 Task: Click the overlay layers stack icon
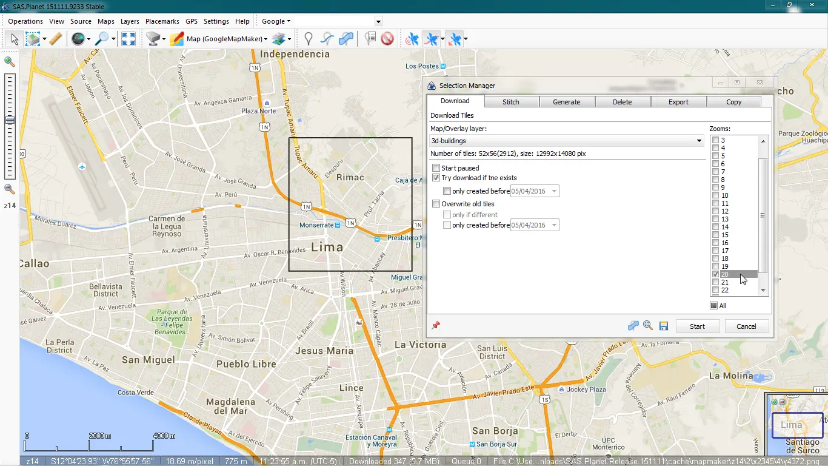pyautogui.click(x=278, y=39)
